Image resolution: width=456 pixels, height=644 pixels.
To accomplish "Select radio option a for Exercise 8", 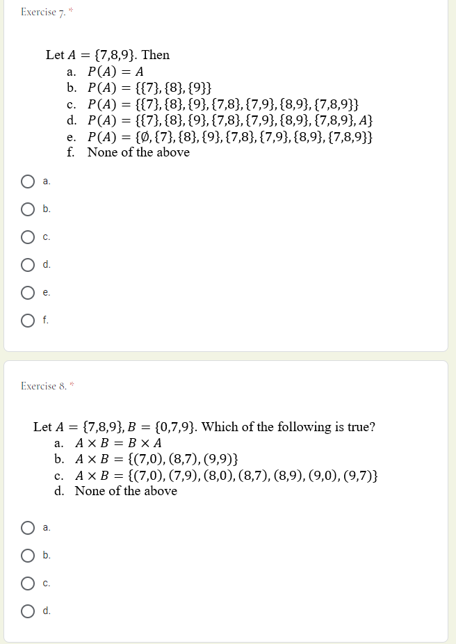I will [x=27, y=528].
